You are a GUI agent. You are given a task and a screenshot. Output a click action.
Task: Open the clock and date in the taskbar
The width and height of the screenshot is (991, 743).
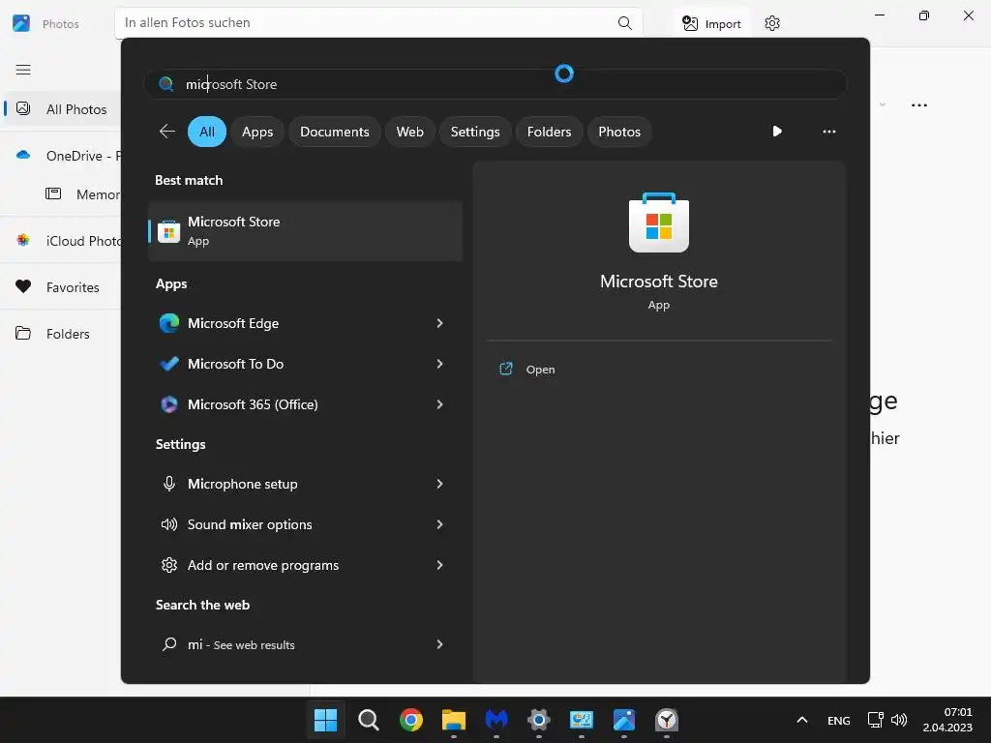click(947, 720)
